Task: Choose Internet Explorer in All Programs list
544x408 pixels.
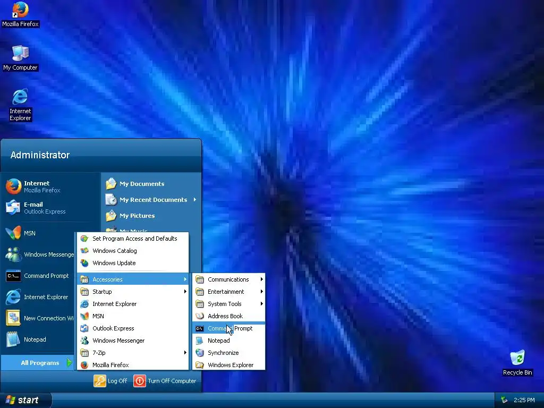Action: pos(133,303)
